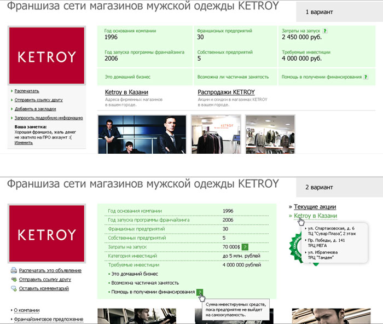Select 'ул. Спартаковская, д. 6' address in popup

point(332,228)
